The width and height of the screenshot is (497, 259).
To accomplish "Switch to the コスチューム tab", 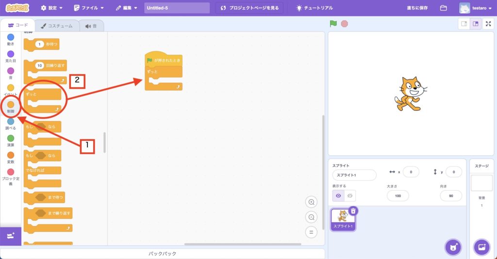I will tap(57, 26).
